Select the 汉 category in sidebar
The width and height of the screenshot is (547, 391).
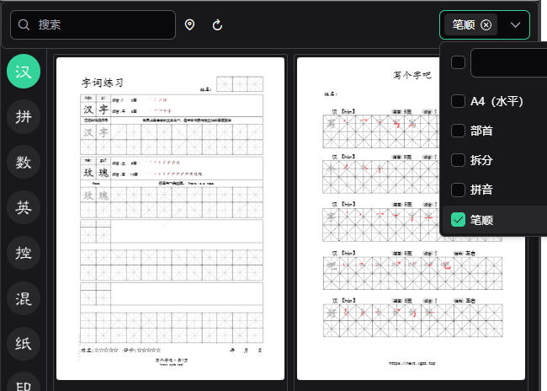[x=24, y=72]
